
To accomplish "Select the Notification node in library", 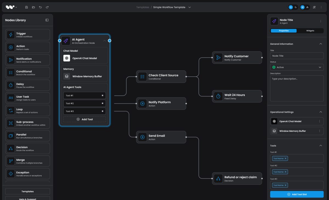I will pos(27,60).
